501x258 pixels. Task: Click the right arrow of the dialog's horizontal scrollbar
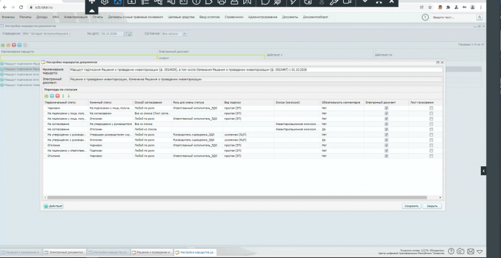click(x=440, y=197)
